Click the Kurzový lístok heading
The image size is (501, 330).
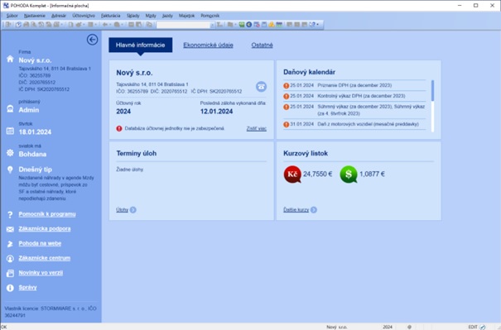tap(306, 153)
